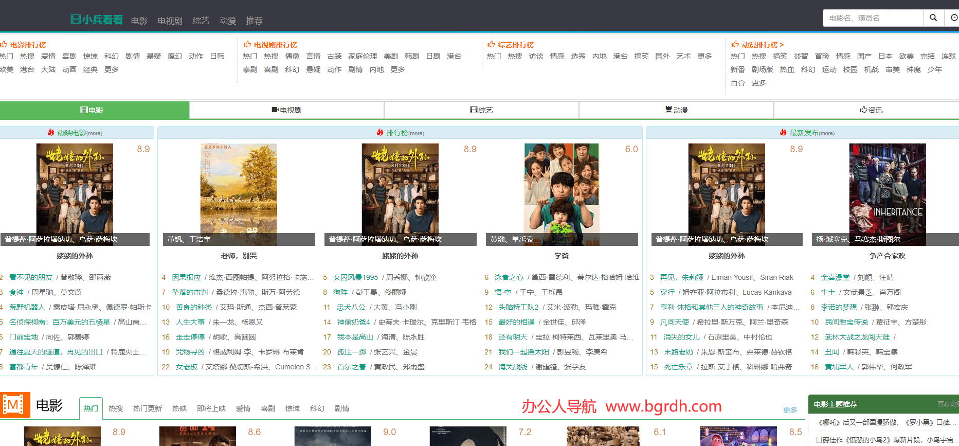959x446 pixels.
Task: Click the thumbs-up icon beside 电影排行榜
Action: [4, 44]
